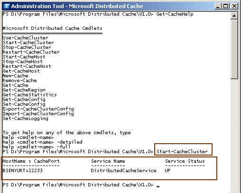Minimize the Administration Tool window
This screenshot has height=193, width=241.
coord(218,6)
